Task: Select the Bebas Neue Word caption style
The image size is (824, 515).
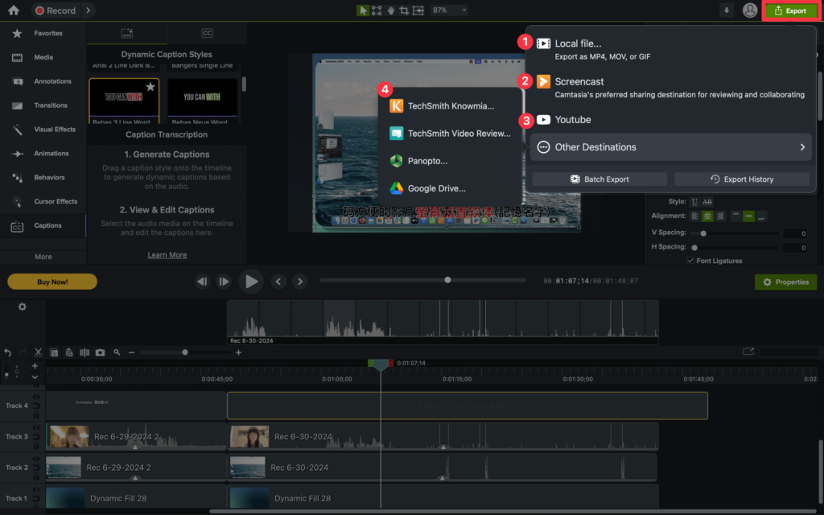Action: coord(202,101)
